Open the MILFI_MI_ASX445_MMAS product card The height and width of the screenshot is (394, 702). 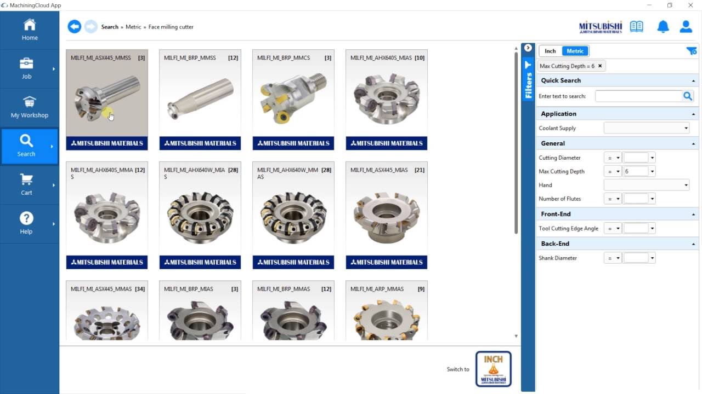[107, 310]
